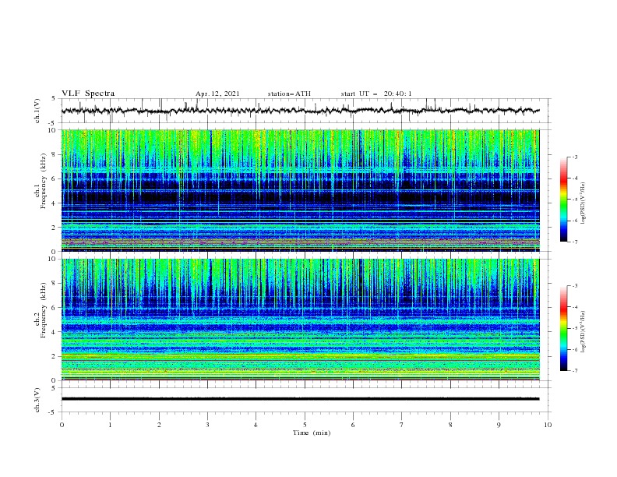
Task: Click the "Time (min)" axis title
Action: click(x=312, y=433)
